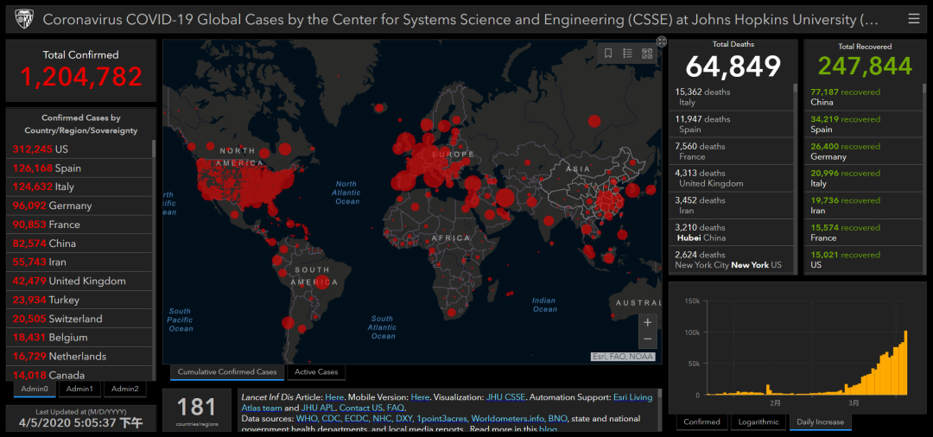Select the Admin1 tab
This screenshot has height=437, width=933.
pos(79,389)
